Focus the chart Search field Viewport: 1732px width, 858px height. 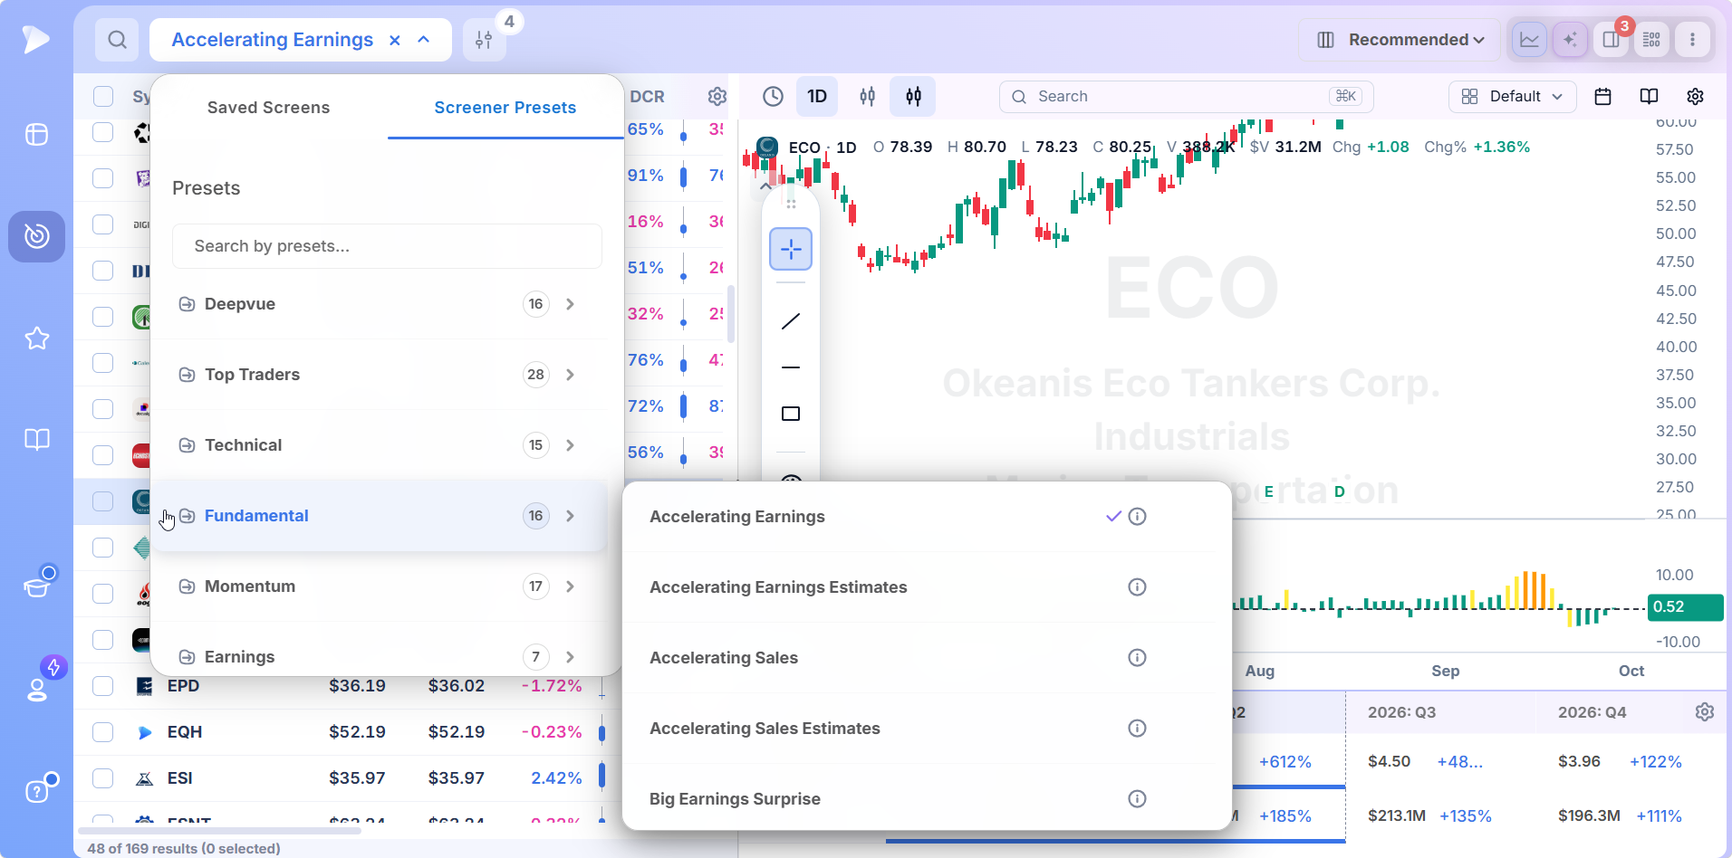point(1187,97)
